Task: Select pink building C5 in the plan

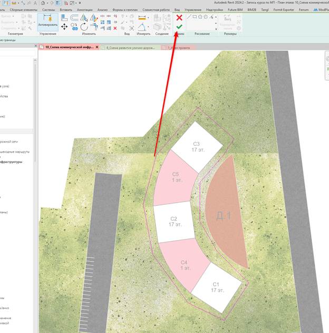Action: point(176,178)
